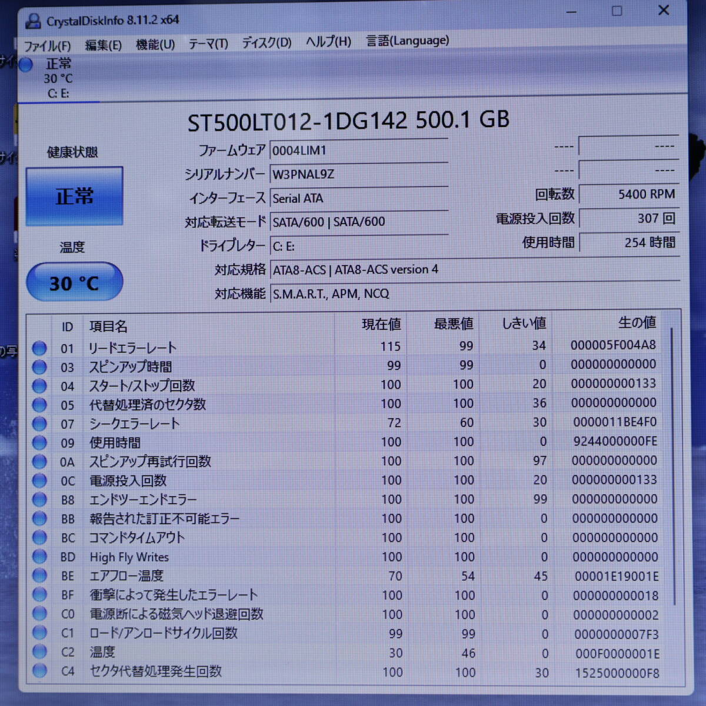Click the 最悪値 column header
Screen dimensions: 706x706
[454, 324]
